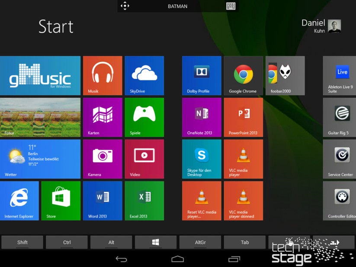
Task: Open the Wetter Berlin weather tile
Action: click(x=40, y=159)
